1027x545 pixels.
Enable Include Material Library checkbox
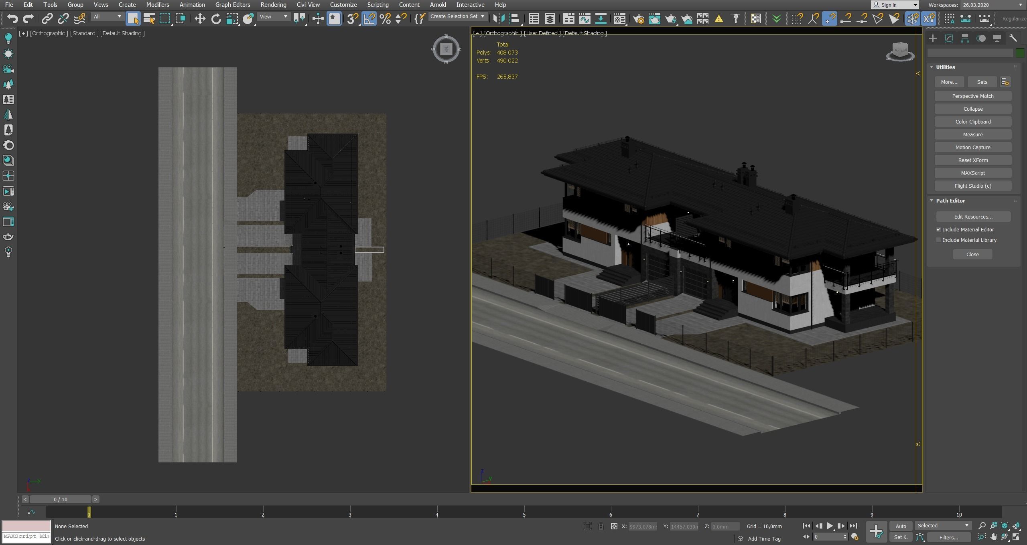point(939,240)
